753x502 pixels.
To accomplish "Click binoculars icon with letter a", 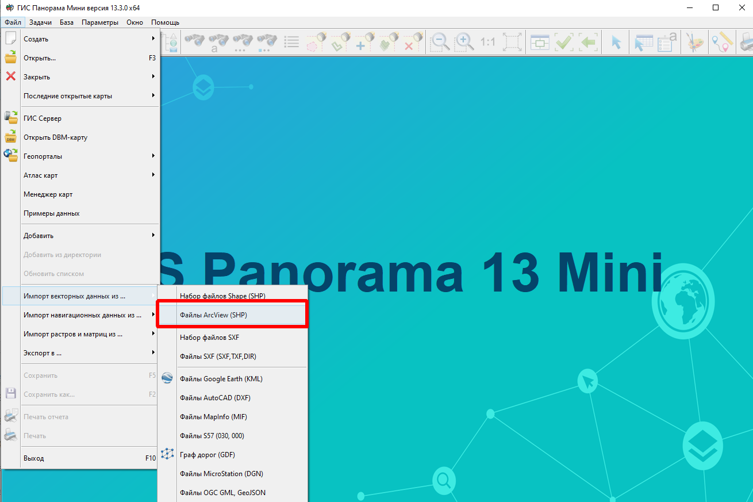I will pyautogui.click(x=218, y=41).
